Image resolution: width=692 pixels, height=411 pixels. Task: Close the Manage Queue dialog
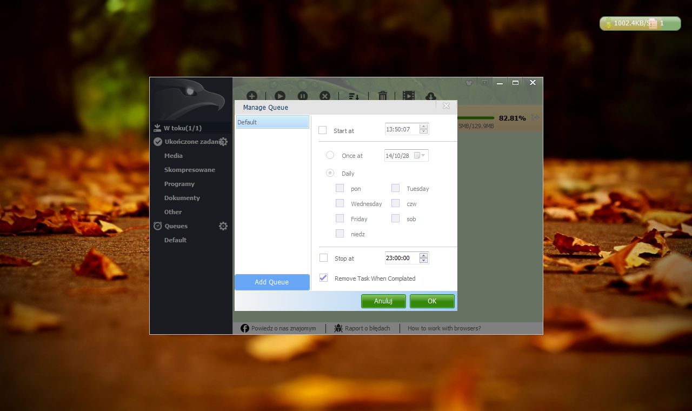[446, 106]
